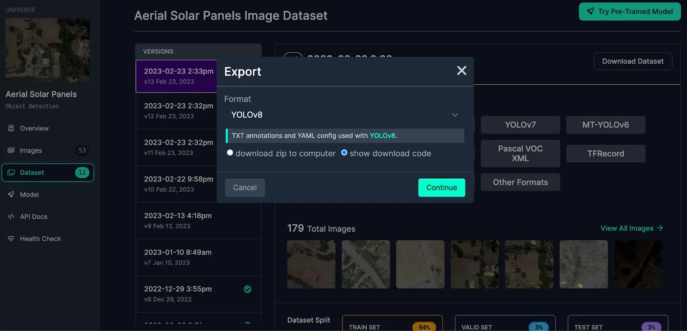
Task: Click the chevron arrow of the Format dropdown
Action: pyautogui.click(x=455, y=115)
